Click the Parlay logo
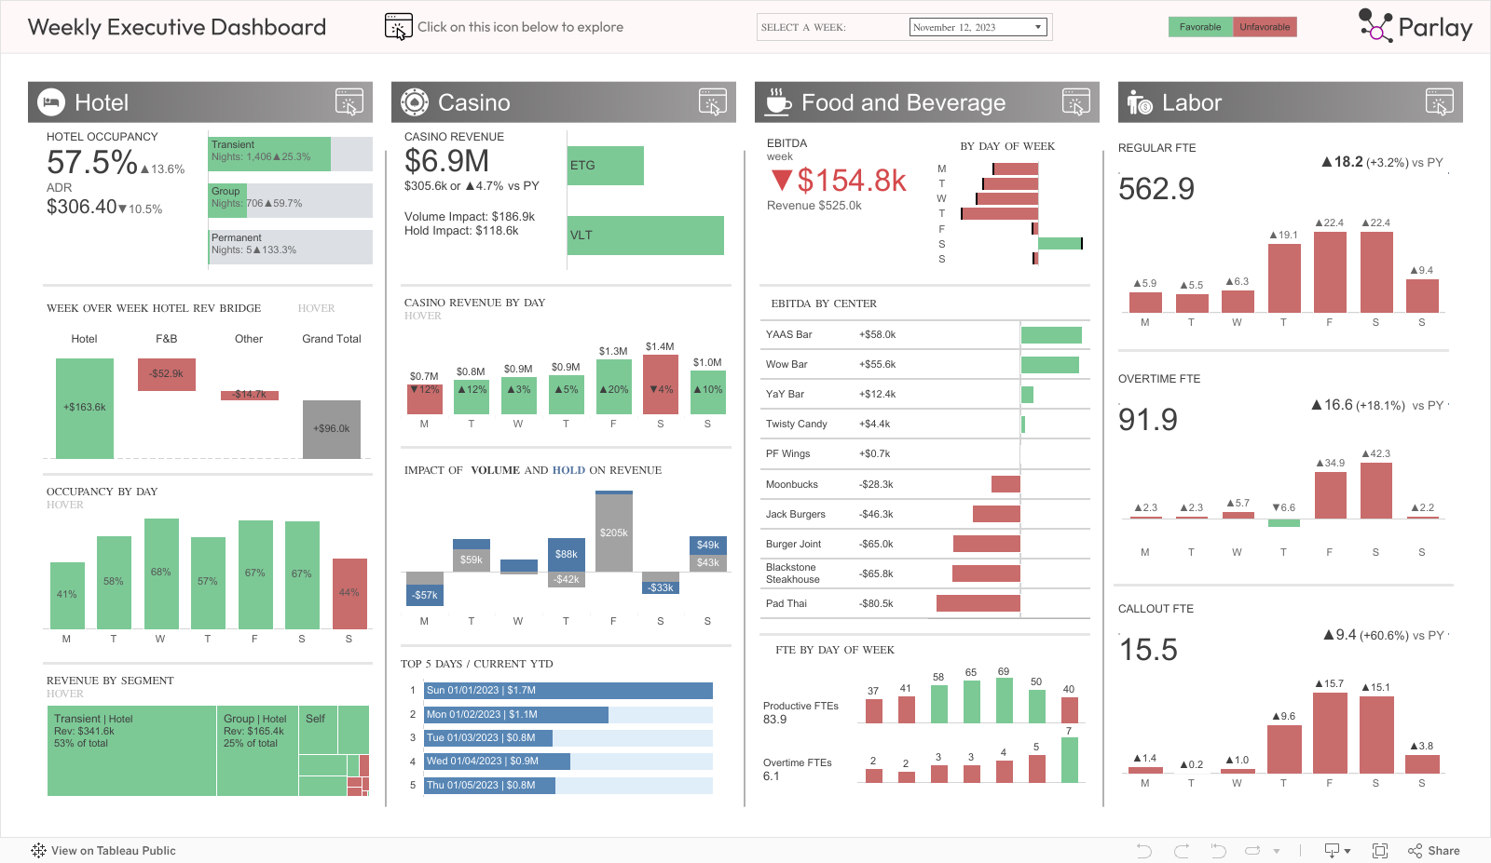Screen dimensions: 1491x863 pyautogui.click(x=1416, y=27)
